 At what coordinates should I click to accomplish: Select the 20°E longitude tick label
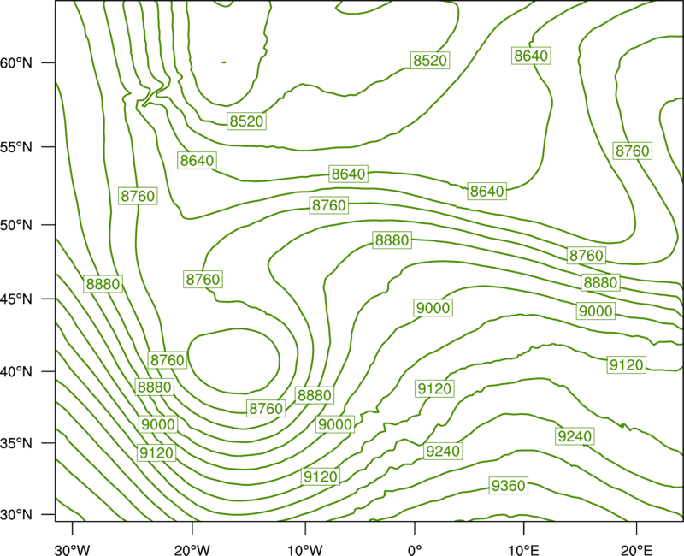click(636, 550)
